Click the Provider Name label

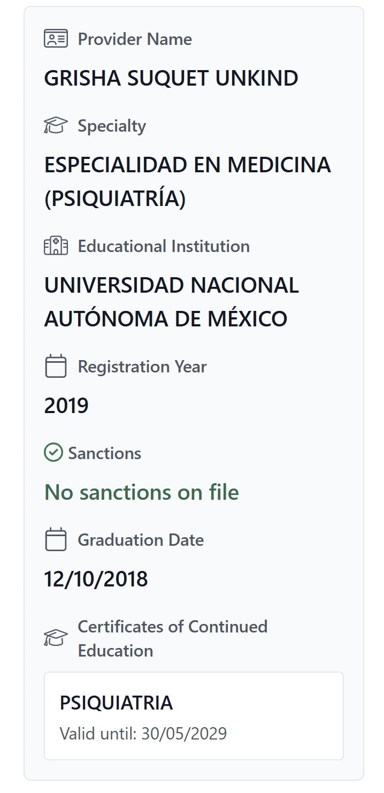tap(135, 39)
